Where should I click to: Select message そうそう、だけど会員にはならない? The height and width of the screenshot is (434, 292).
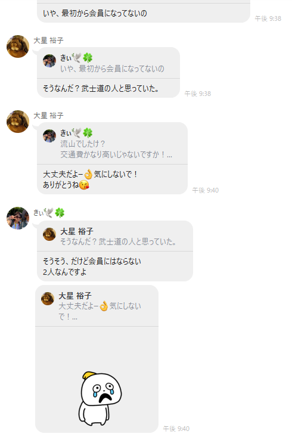pos(92,261)
